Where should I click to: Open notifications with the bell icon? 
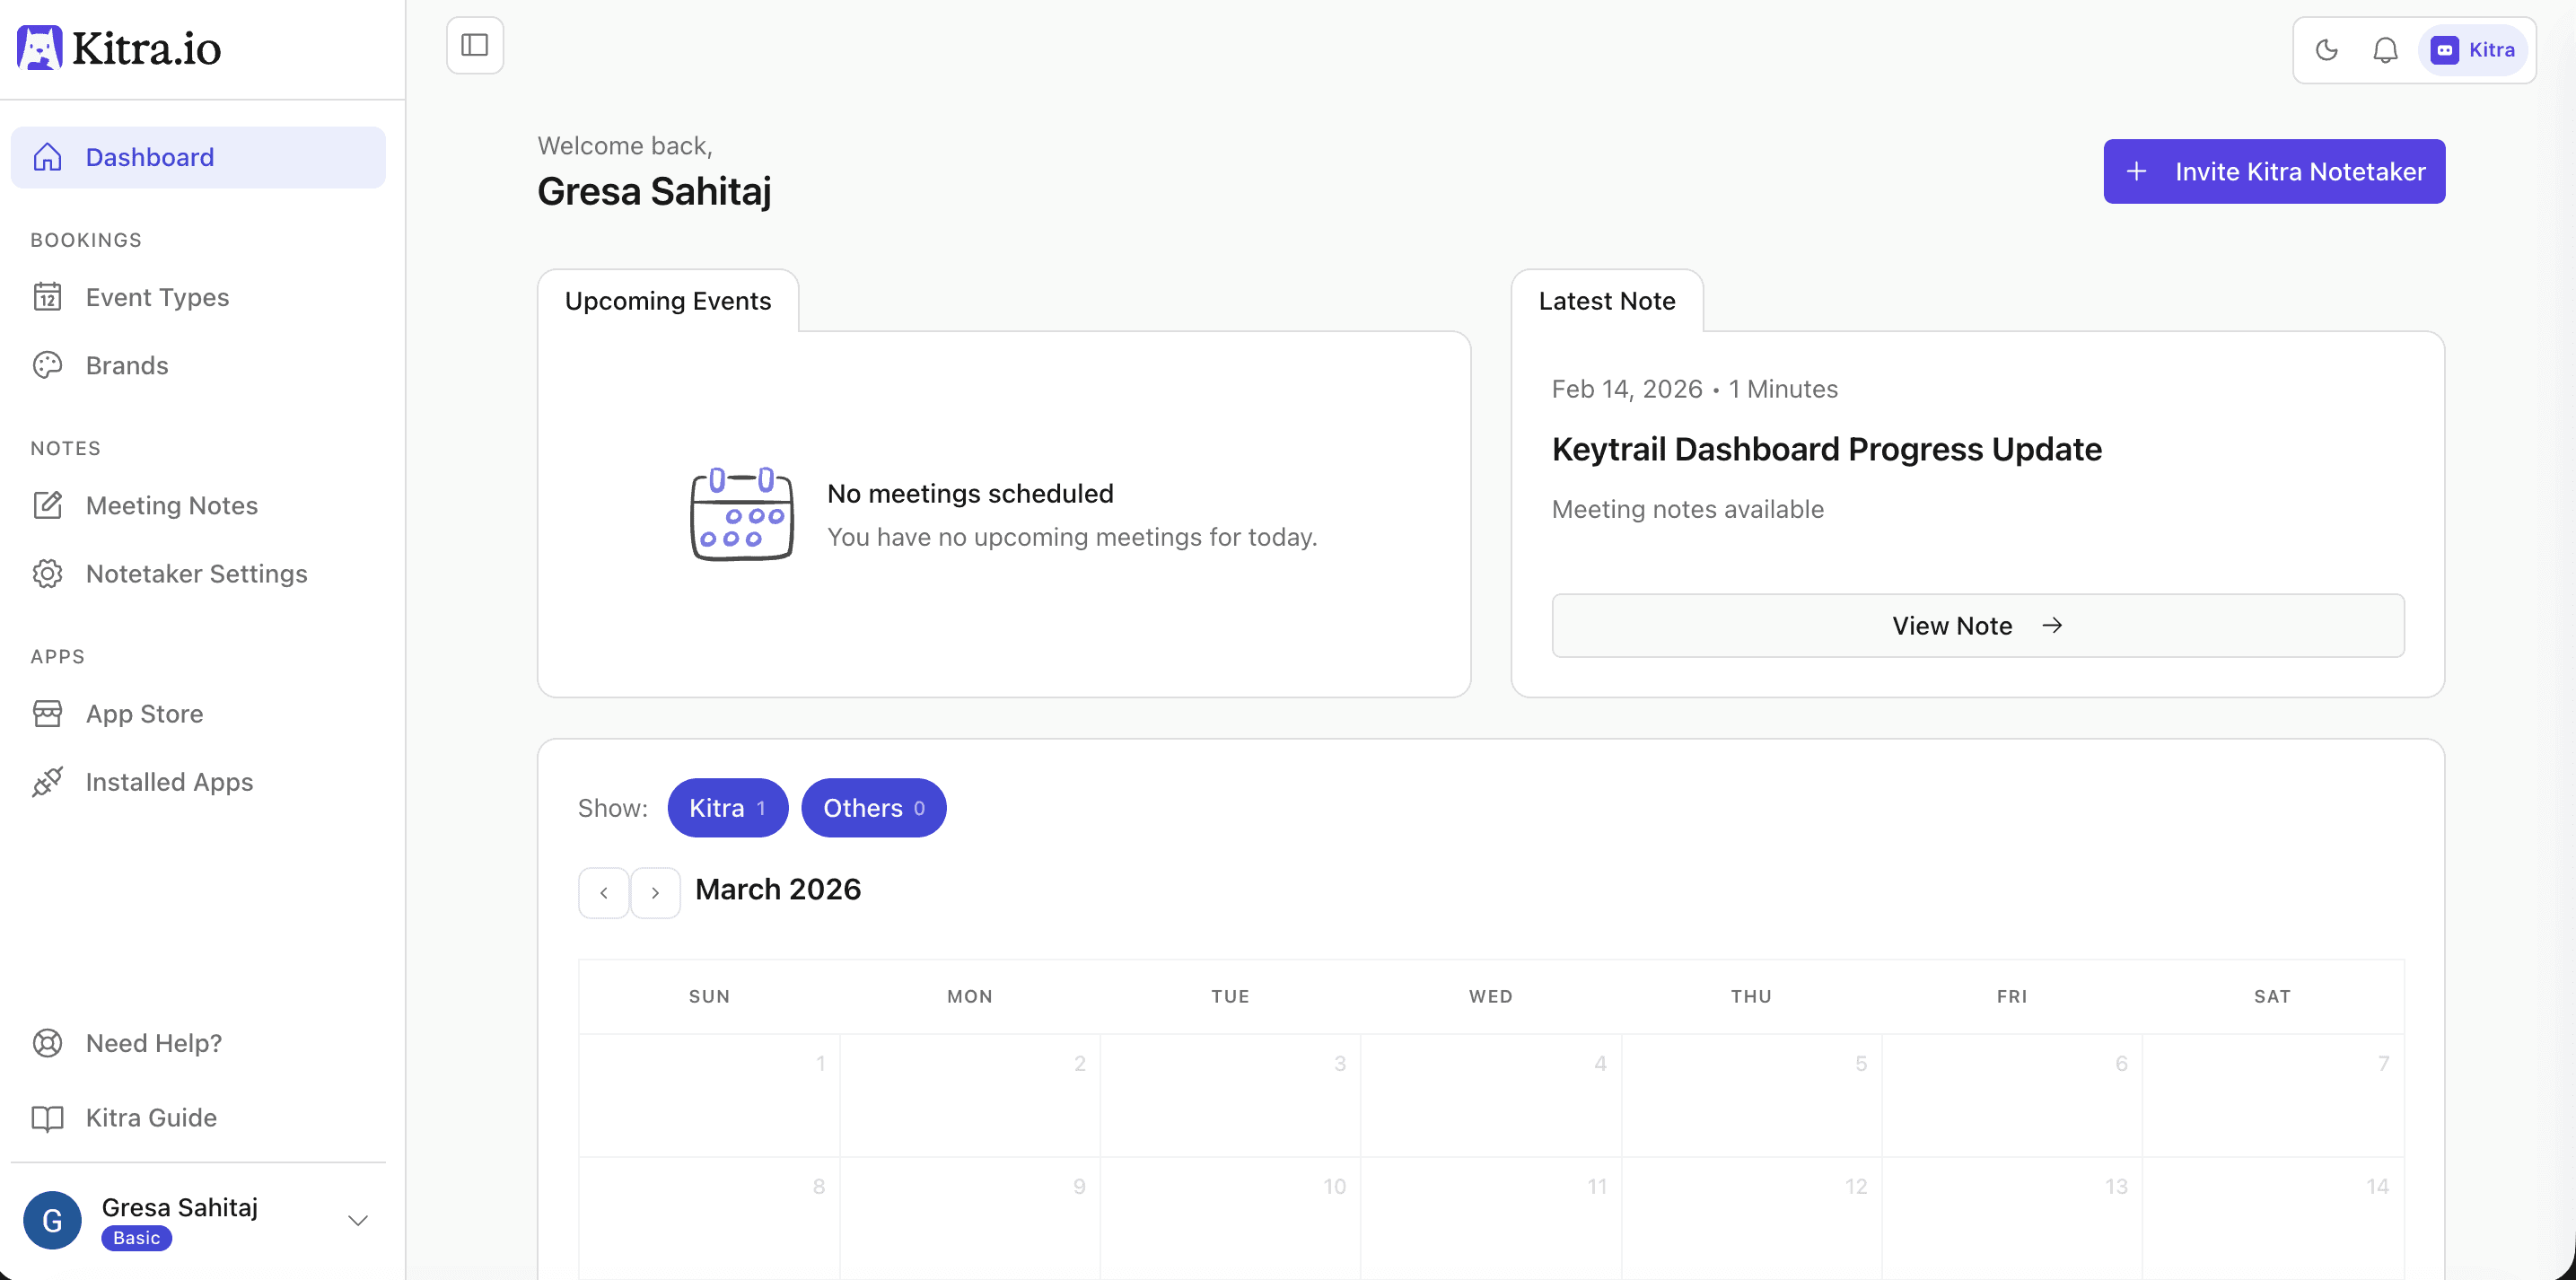coord(2386,49)
